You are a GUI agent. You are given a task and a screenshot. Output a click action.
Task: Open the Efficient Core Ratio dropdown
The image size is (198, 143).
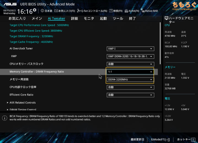click(x=130, y=95)
